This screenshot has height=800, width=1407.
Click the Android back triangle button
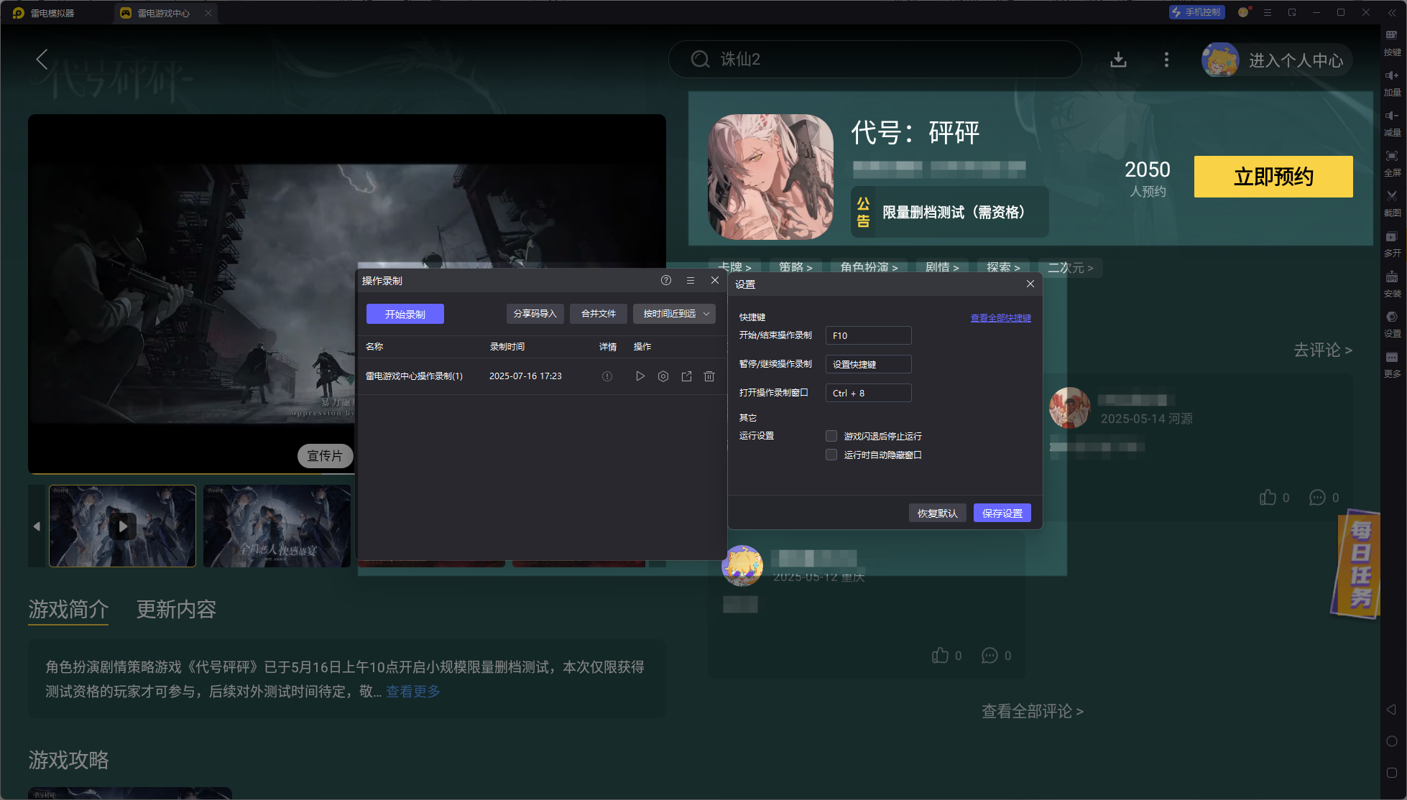(1392, 710)
